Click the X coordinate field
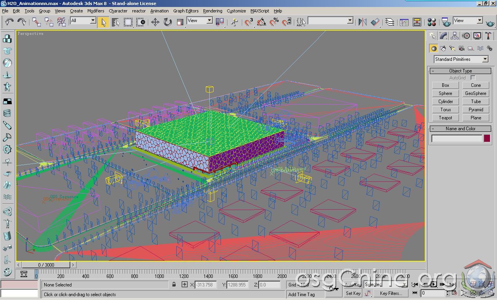This screenshot has height=300, width=497. [x=205, y=284]
